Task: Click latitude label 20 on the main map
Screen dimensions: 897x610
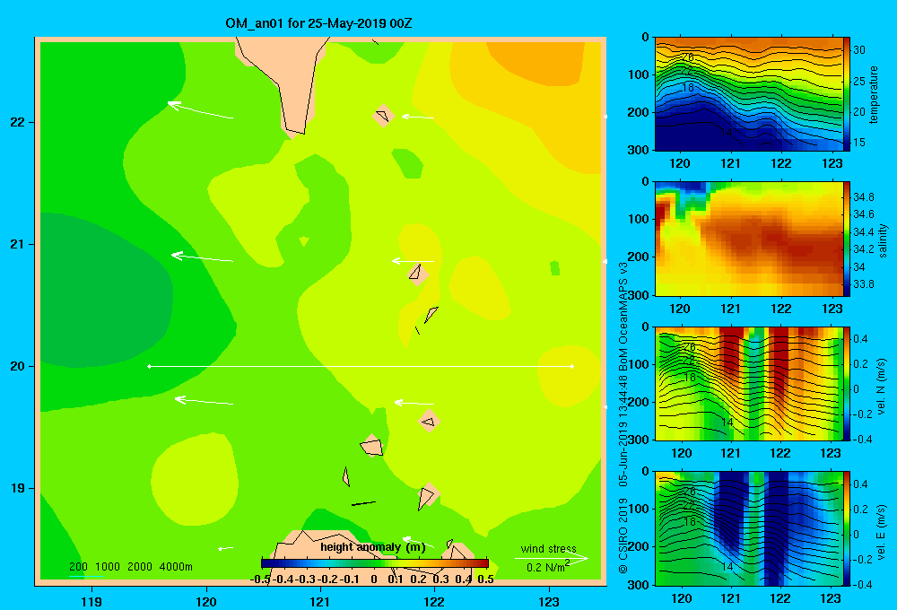Action: [17, 366]
